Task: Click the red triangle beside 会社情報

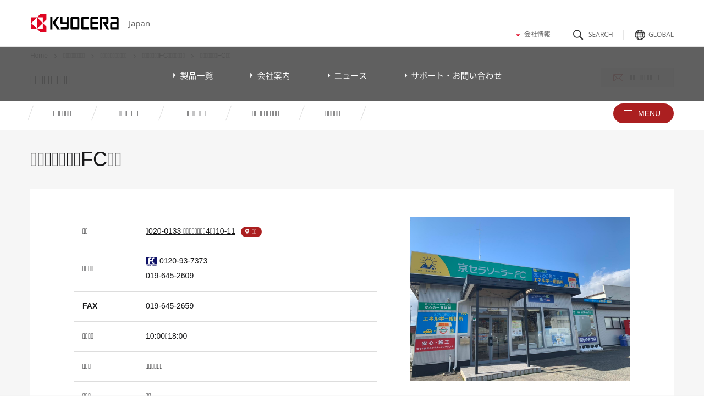Action: [x=518, y=35]
